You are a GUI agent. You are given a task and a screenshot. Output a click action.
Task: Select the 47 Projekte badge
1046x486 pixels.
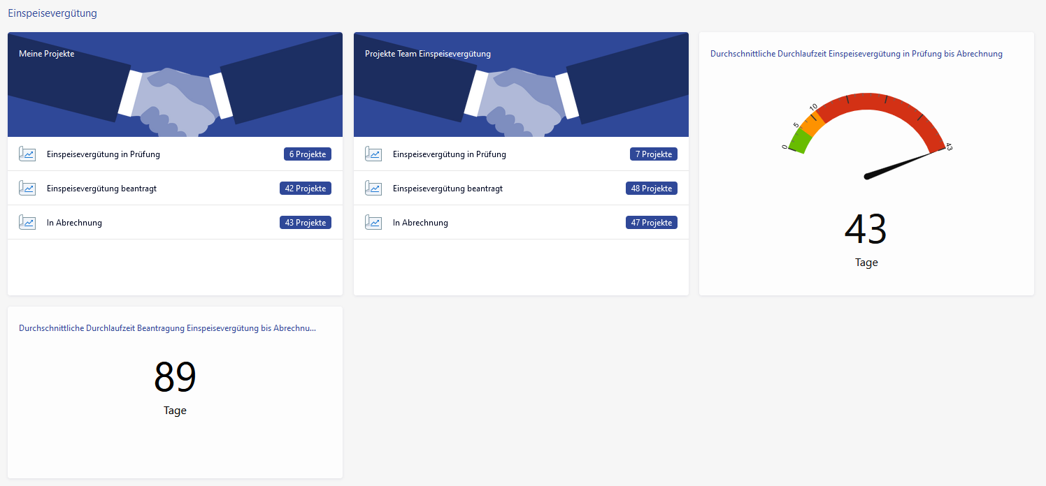651,223
